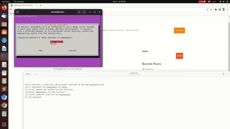Open the Introduction recent post link
230x129 pixels.
149,69
